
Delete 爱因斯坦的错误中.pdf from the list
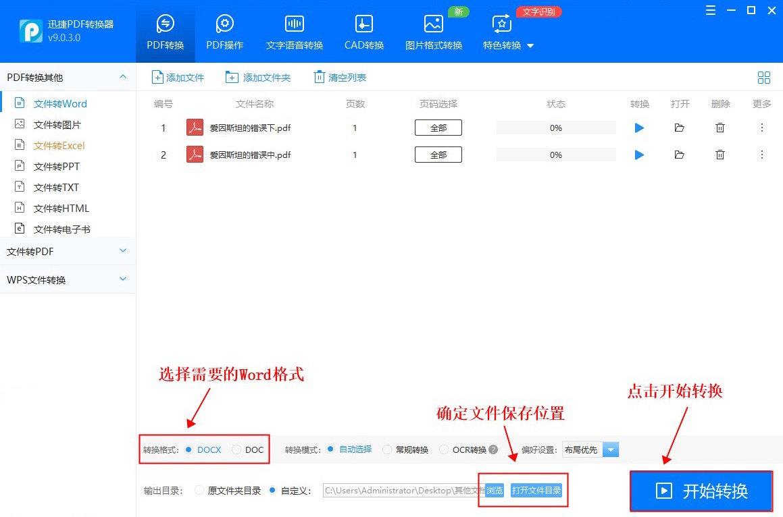[720, 155]
